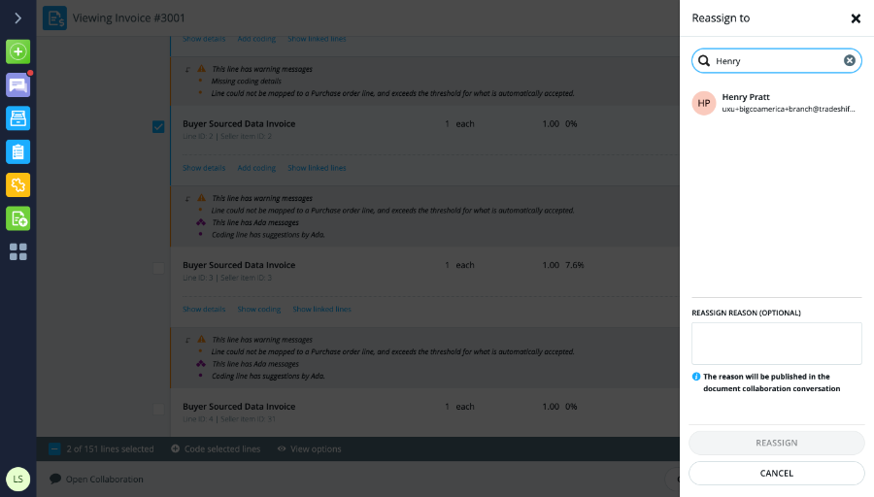Screen dimensions: 874x497
Task: Open the purple chat messages sidebar icon
Action: [x=17, y=85]
